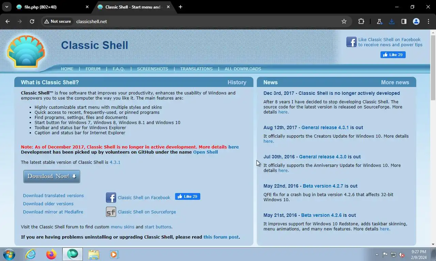
Task: Open a new browser tab
Action: (181, 7)
